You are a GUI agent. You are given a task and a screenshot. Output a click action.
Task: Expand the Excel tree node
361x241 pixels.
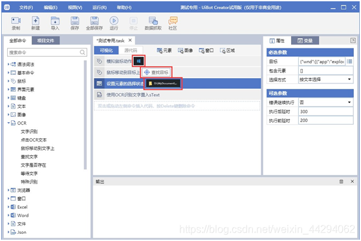click(8, 207)
